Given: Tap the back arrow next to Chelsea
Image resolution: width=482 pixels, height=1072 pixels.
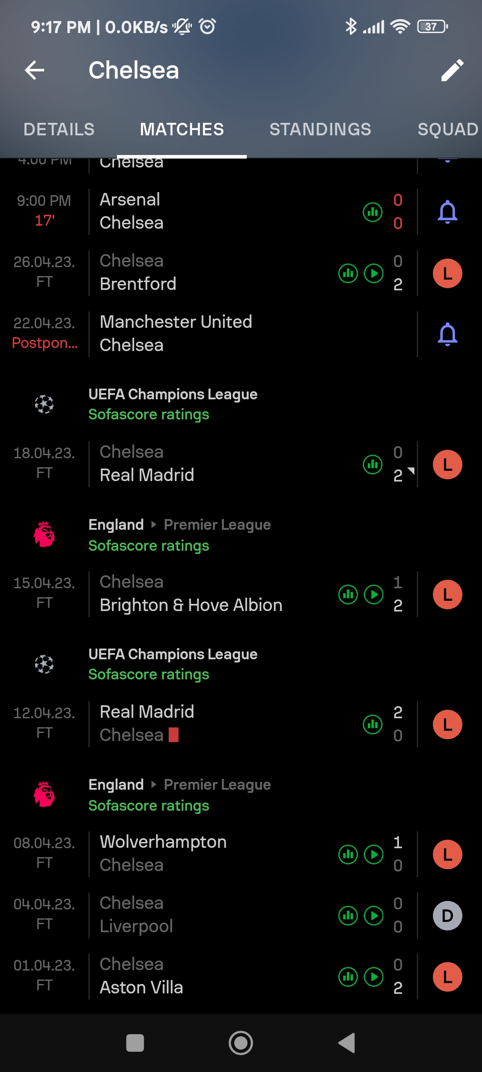Looking at the screenshot, I should pos(34,70).
